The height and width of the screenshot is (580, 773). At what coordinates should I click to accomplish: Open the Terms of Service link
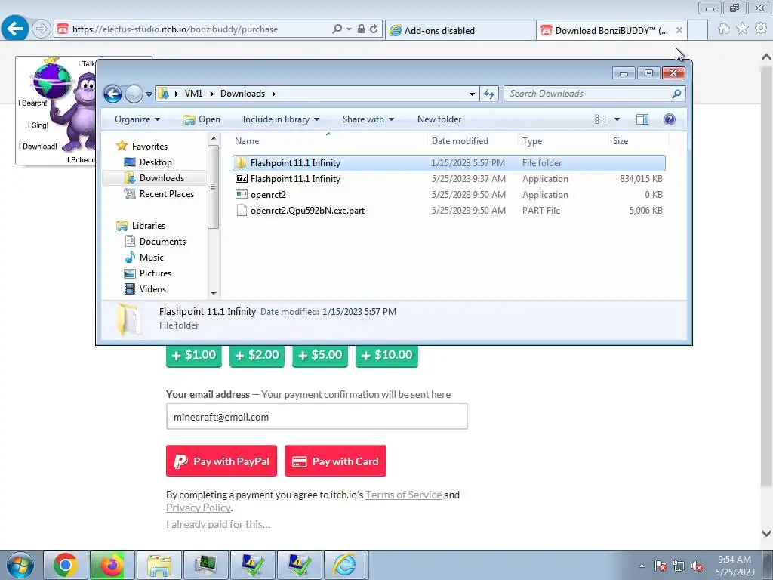tap(403, 495)
